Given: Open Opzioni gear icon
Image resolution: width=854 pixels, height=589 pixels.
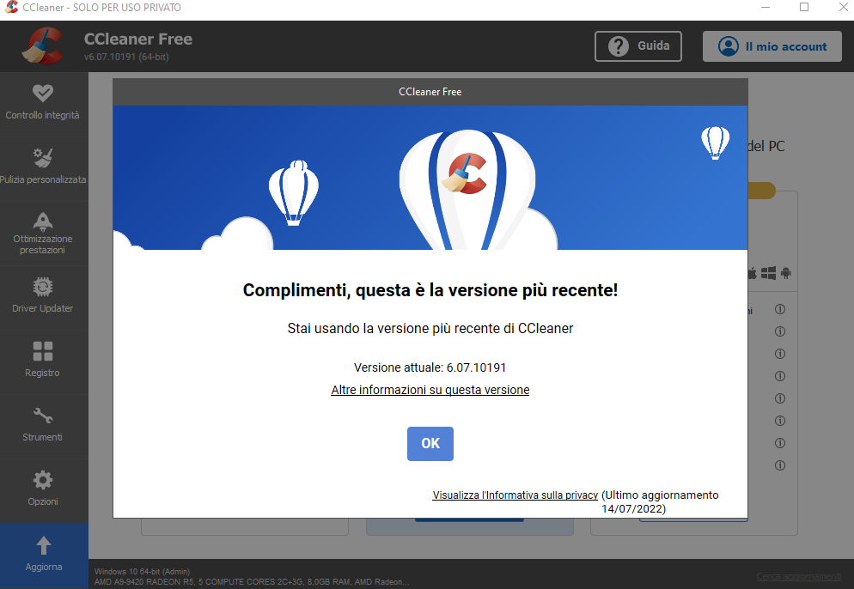Looking at the screenshot, I should 42,480.
